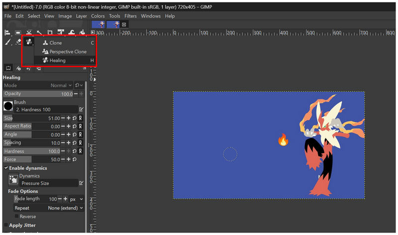The width and height of the screenshot is (398, 235).
Task: Open the Select menu
Action: (34, 16)
